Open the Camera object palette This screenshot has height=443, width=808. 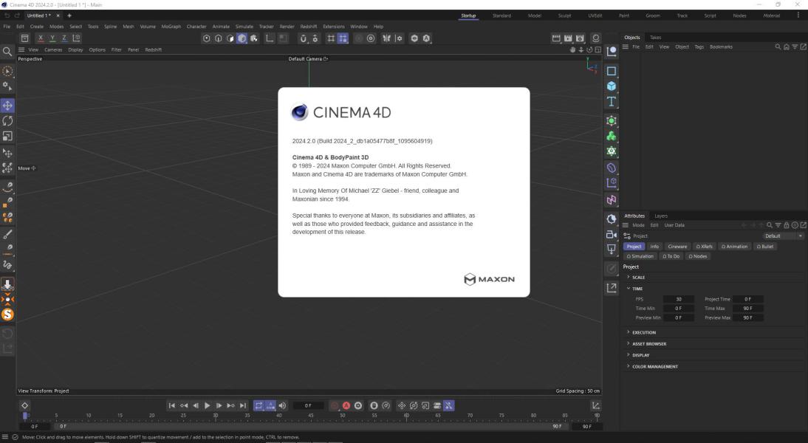click(612, 234)
